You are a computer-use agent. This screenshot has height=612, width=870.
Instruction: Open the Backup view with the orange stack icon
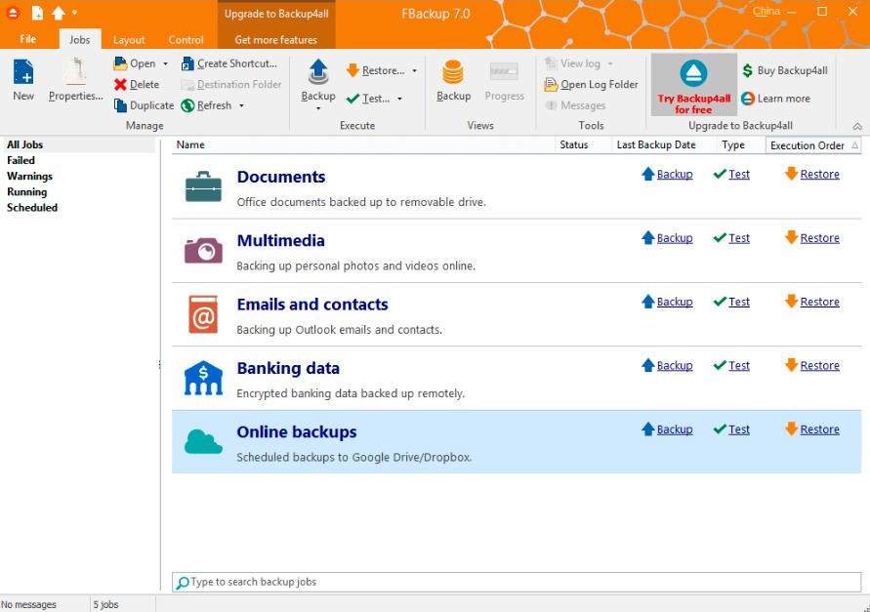point(453,73)
